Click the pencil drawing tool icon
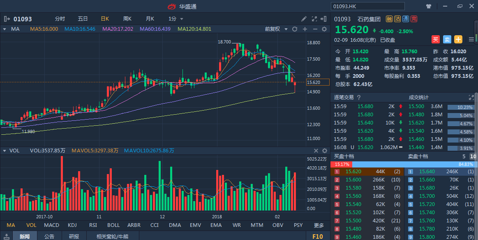 click(x=304, y=19)
